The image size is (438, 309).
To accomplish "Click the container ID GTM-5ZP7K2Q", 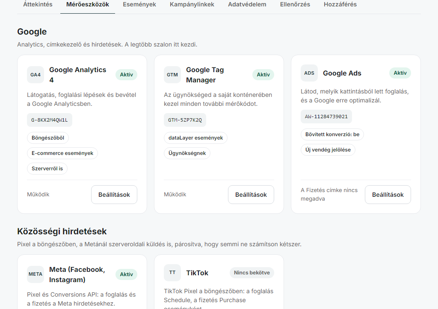I will [185, 120].
